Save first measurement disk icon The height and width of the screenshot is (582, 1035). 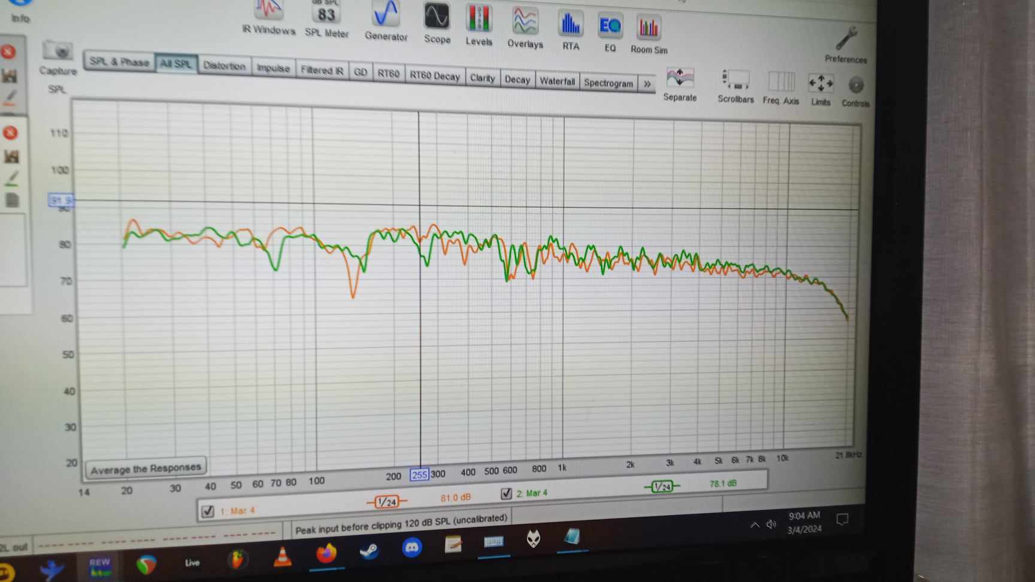coord(10,75)
